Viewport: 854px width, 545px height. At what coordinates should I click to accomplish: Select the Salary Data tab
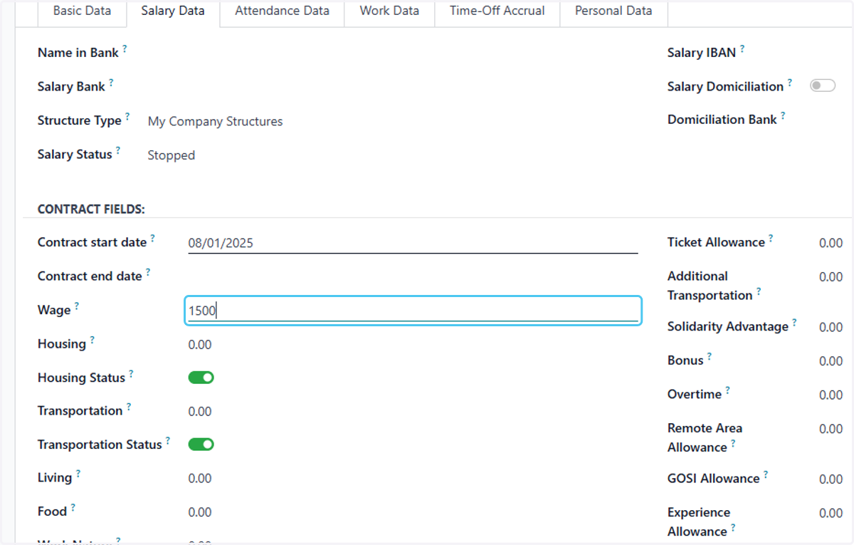(173, 11)
